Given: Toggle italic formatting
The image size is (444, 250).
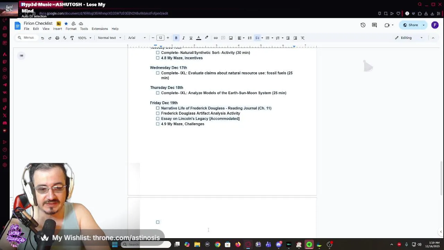Looking at the screenshot, I should 183,38.
